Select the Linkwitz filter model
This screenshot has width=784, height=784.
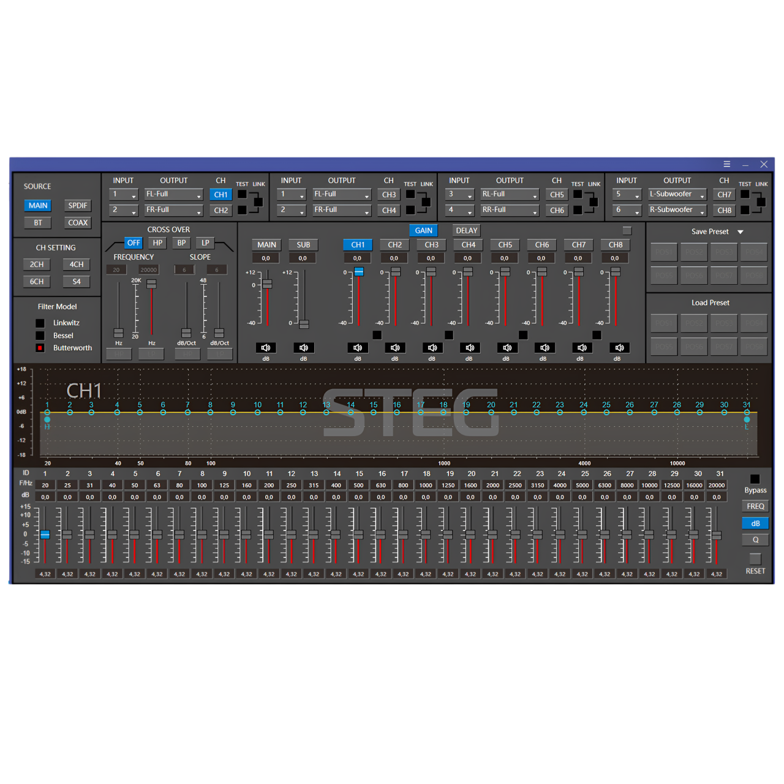click(40, 323)
